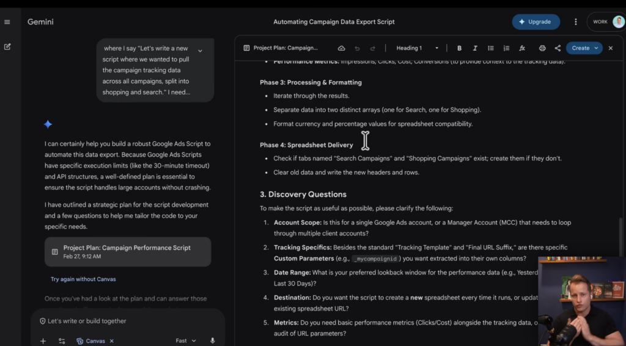Open the tools settings icon in prompt bar
Screen dimensions: 626x346
[62, 341]
